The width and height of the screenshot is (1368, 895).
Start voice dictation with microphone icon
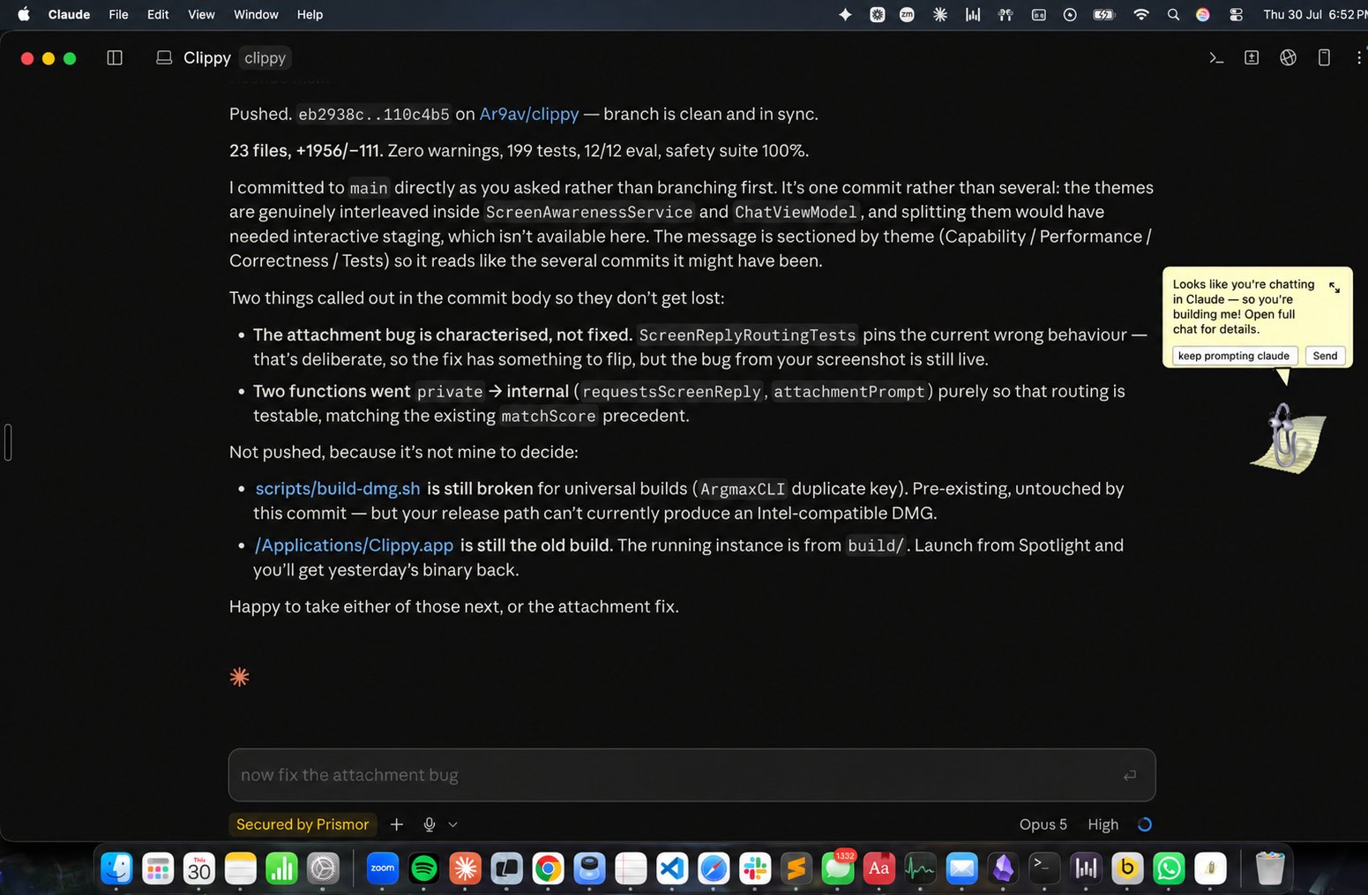click(430, 824)
